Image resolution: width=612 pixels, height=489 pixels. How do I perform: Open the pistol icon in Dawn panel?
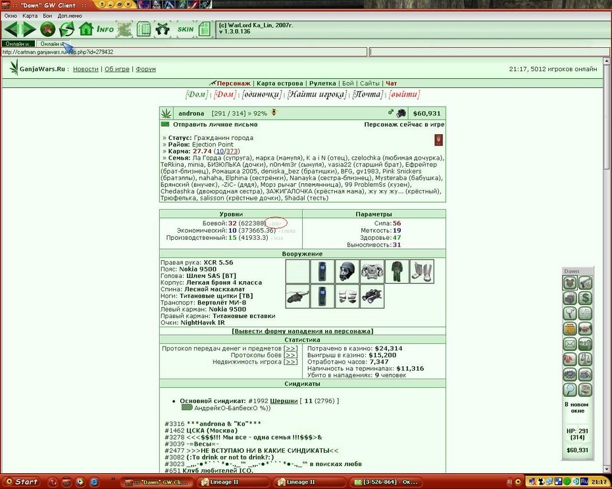(x=585, y=283)
